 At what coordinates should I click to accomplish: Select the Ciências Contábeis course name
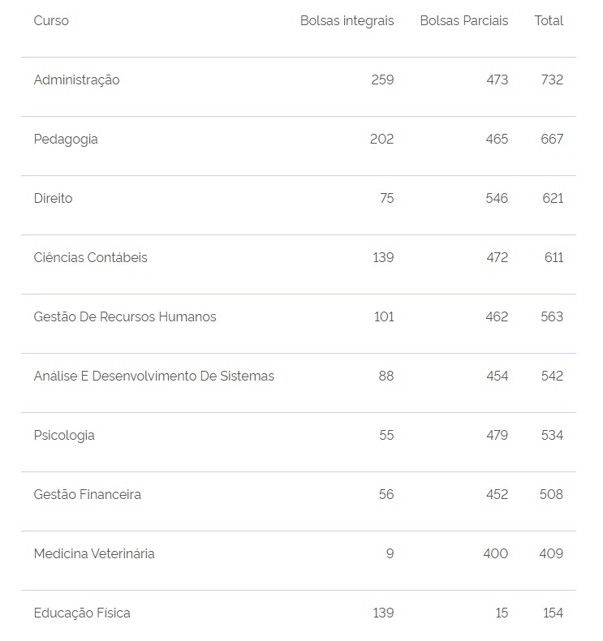[90, 258]
